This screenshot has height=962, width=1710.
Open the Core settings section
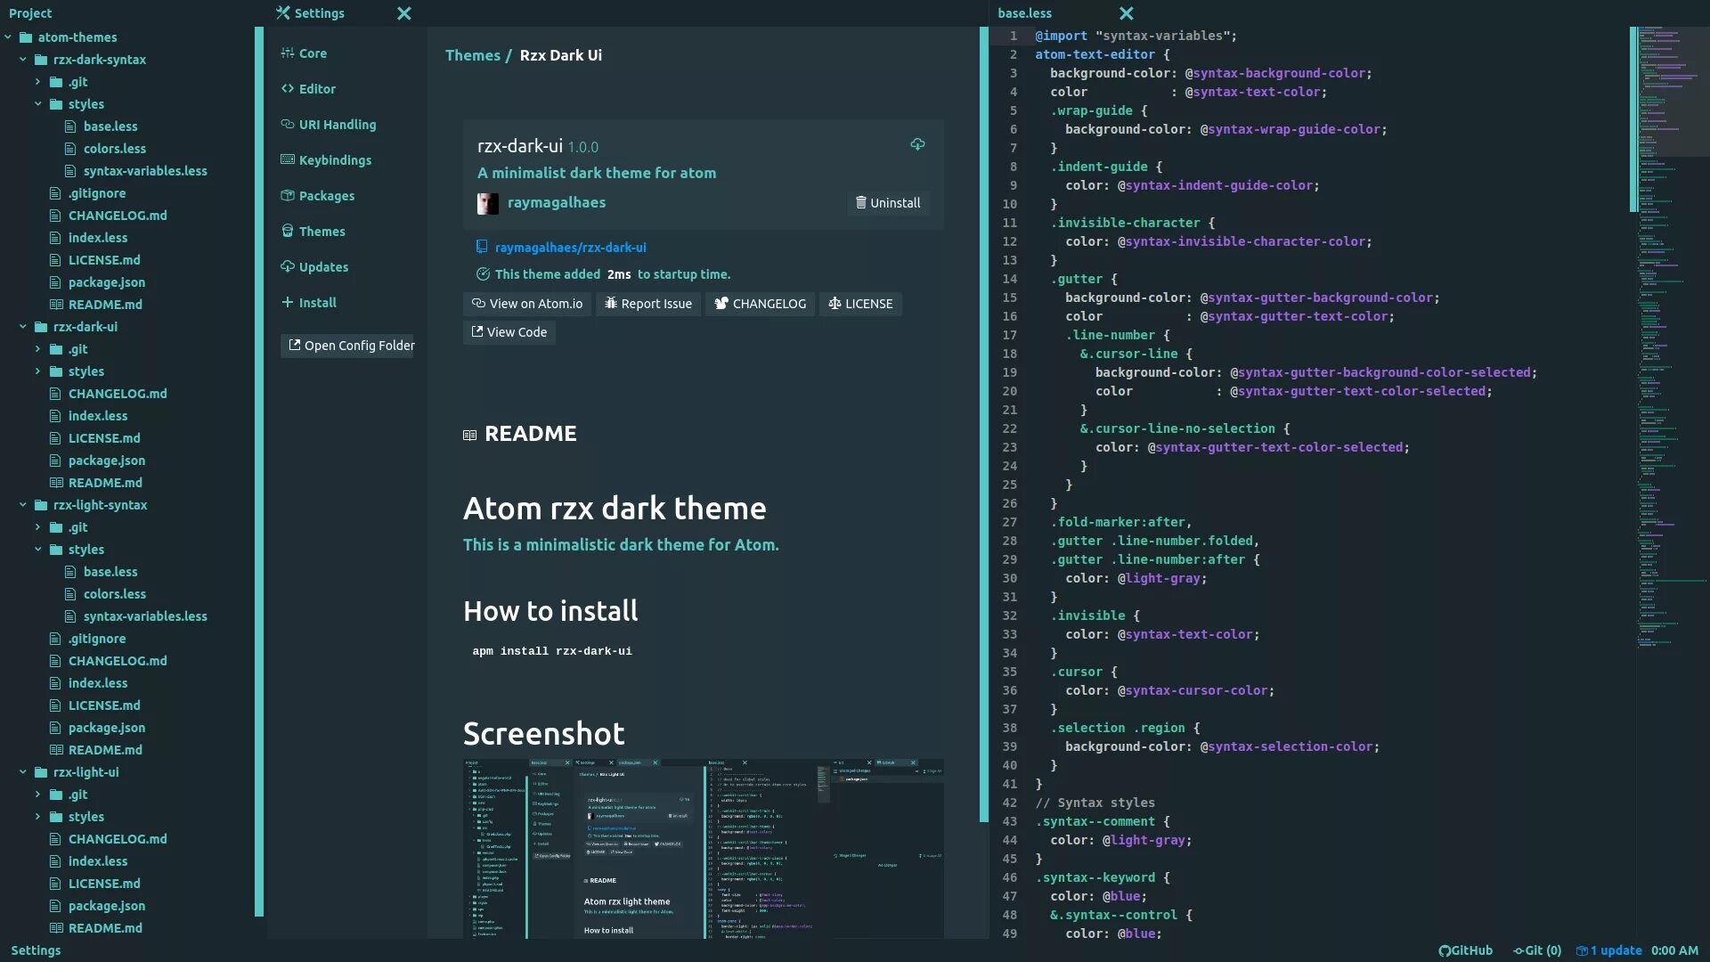304,53
